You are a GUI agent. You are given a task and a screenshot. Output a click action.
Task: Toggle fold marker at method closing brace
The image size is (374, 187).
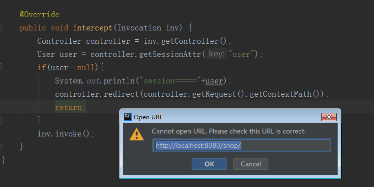(0, 147)
